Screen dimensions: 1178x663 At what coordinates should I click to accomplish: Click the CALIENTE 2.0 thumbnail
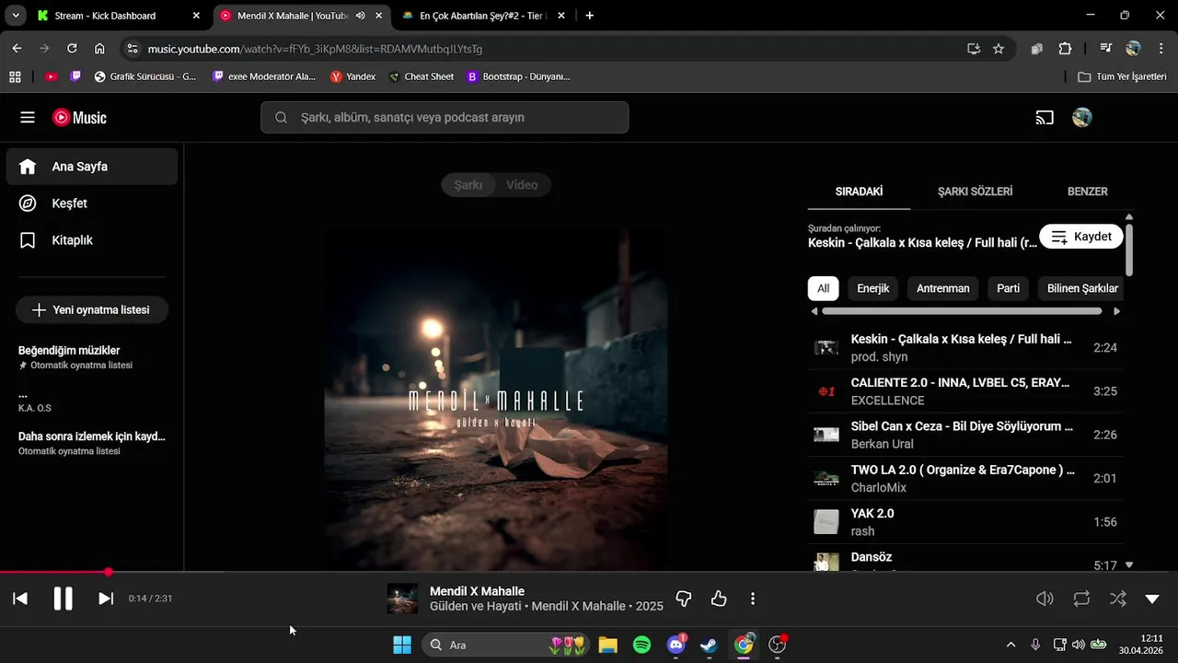coord(826,391)
